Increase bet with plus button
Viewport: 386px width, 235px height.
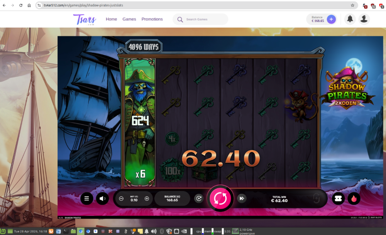[x=147, y=198]
